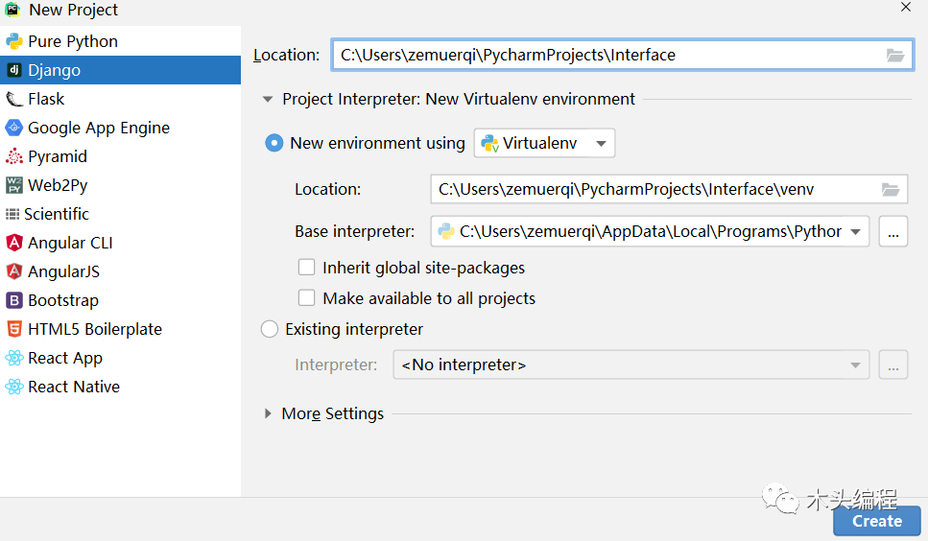This screenshot has height=541, width=928.
Task: Click the React App icon
Action: 13,358
